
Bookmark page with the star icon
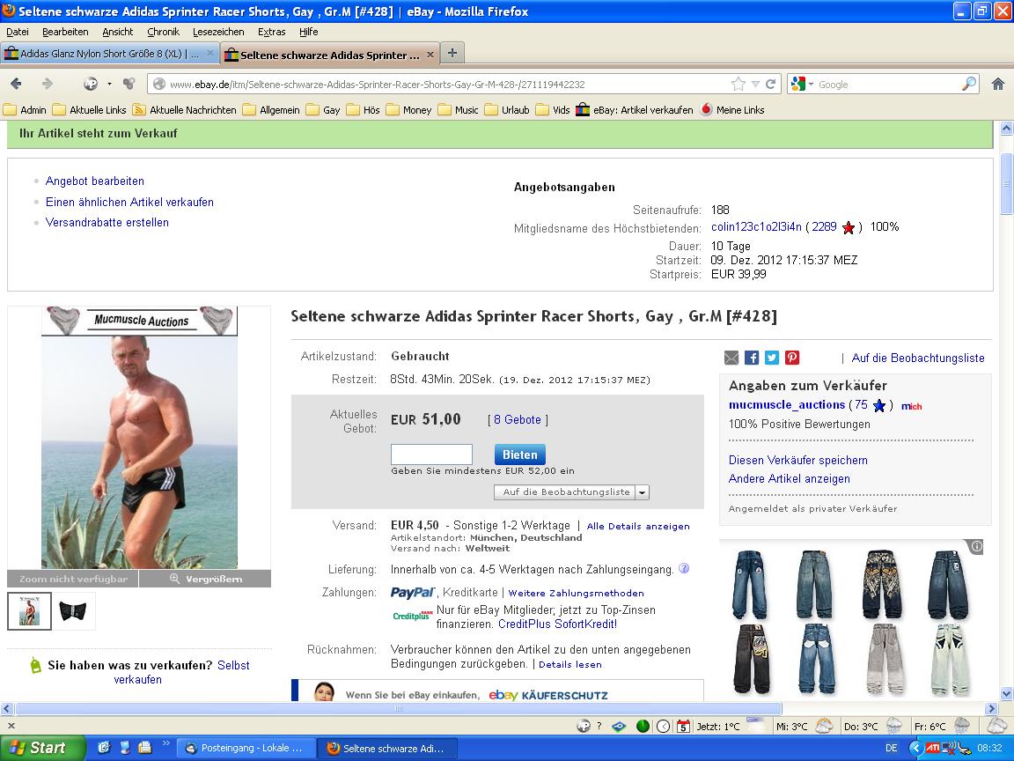coord(738,85)
